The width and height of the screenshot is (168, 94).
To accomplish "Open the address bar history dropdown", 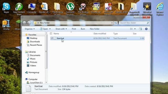I will (112, 23).
